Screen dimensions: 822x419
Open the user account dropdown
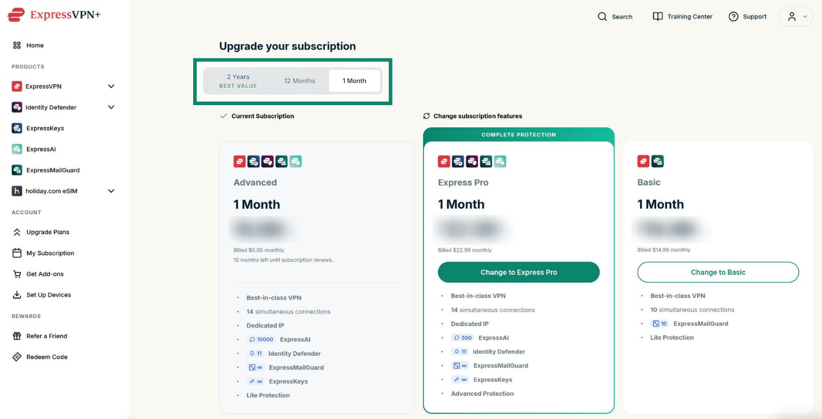point(795,16)
